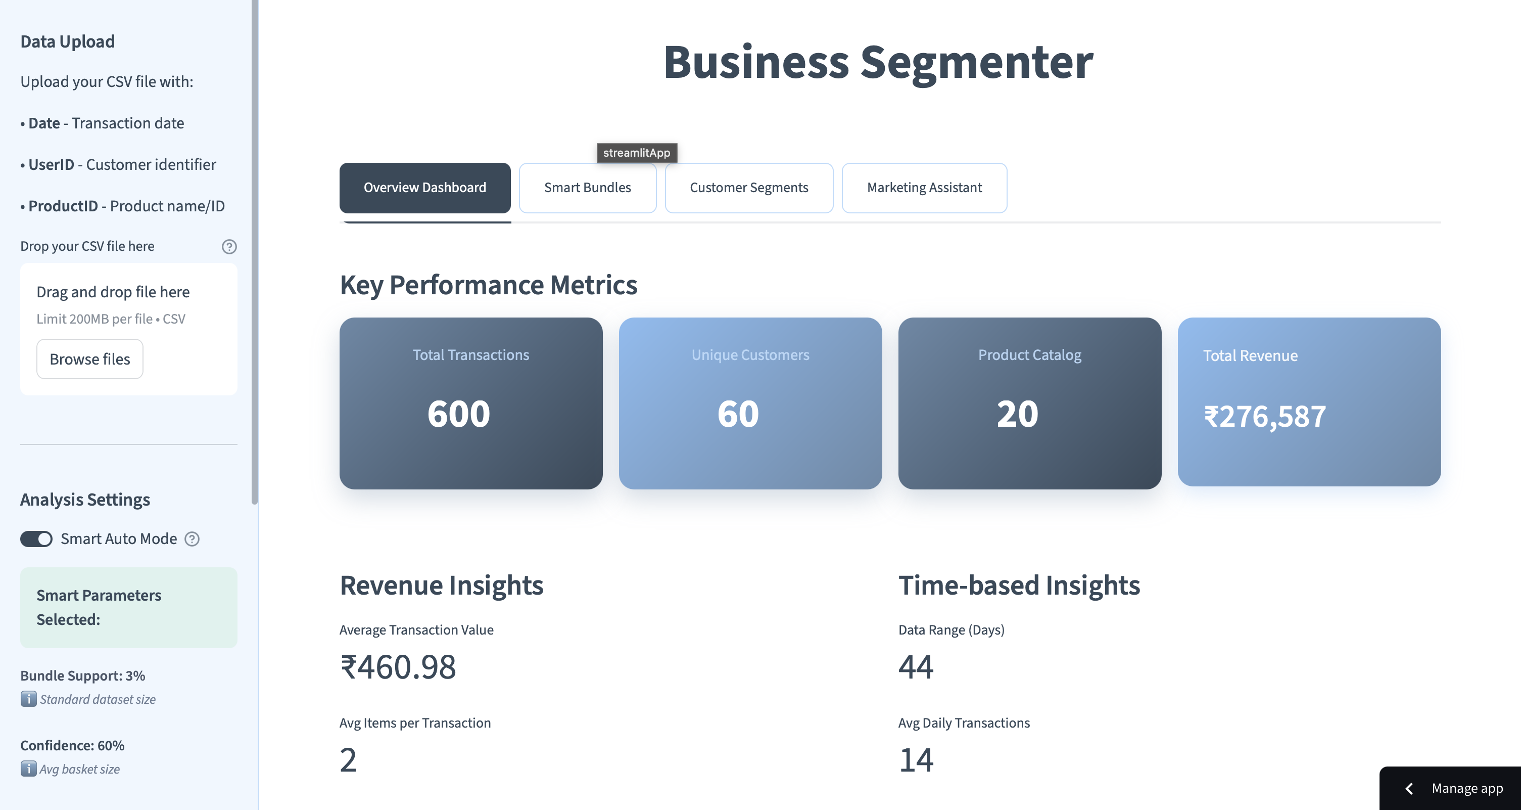The image size is (1521, 810).
Task: Click the streamlitApp tooltip label
Action: click(x=637, y=153)
